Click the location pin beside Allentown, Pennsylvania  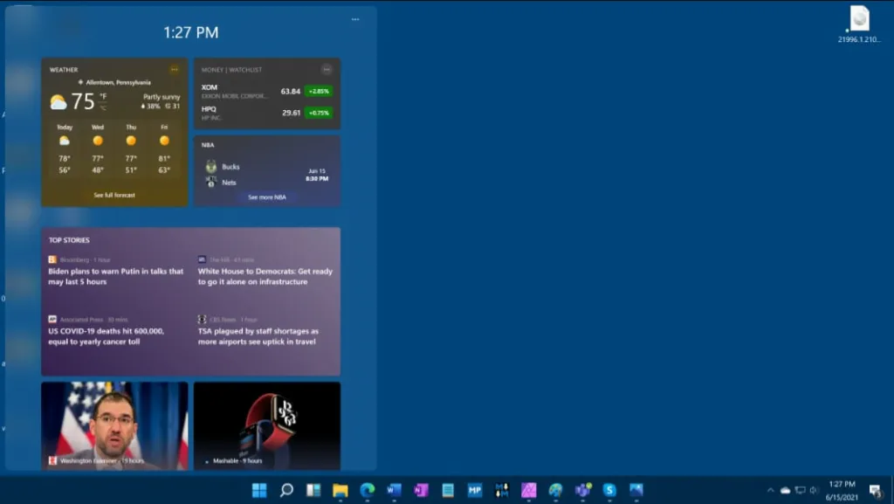click(x=81, y=82)
